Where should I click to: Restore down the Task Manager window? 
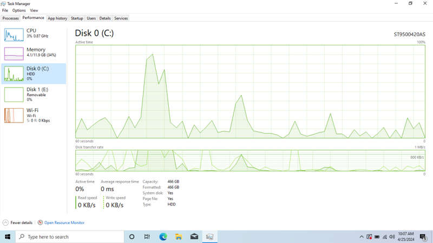pyautogui.click(x=410, y=3)
